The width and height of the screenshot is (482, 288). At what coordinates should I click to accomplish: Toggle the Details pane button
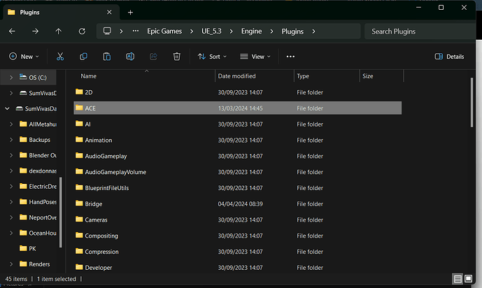click(449, 57)
